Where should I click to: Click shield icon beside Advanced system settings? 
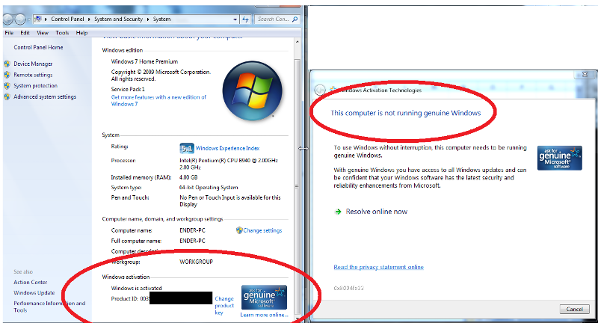point(7,97)
